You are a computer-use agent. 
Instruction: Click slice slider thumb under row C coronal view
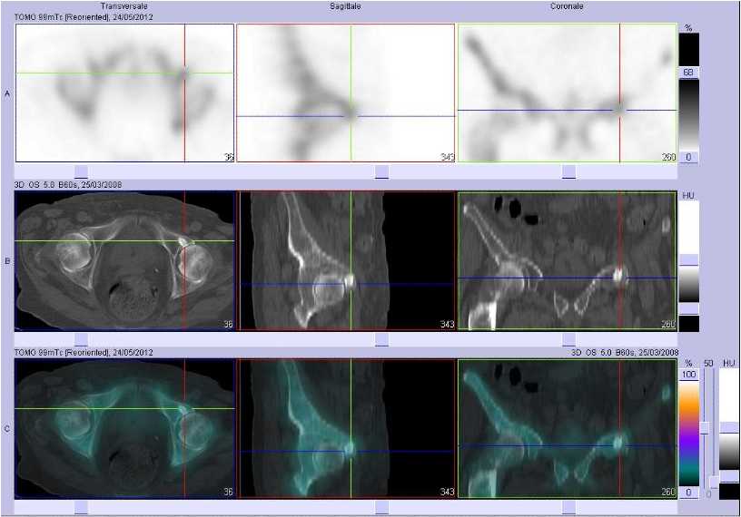[x=569, y=508]
